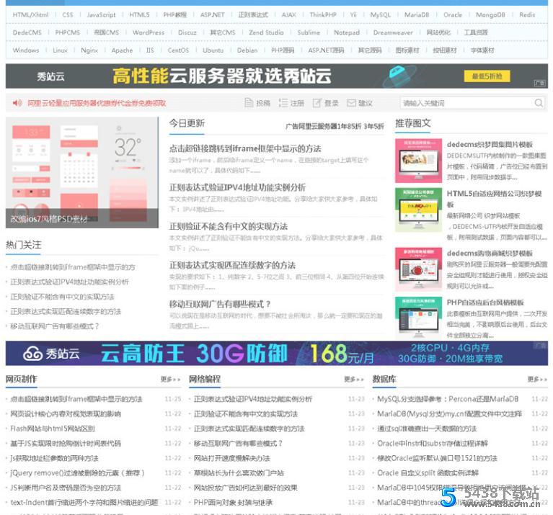
Task: Open jQuery remove()过滤被删除的元素 article
Action: (77, 473)
